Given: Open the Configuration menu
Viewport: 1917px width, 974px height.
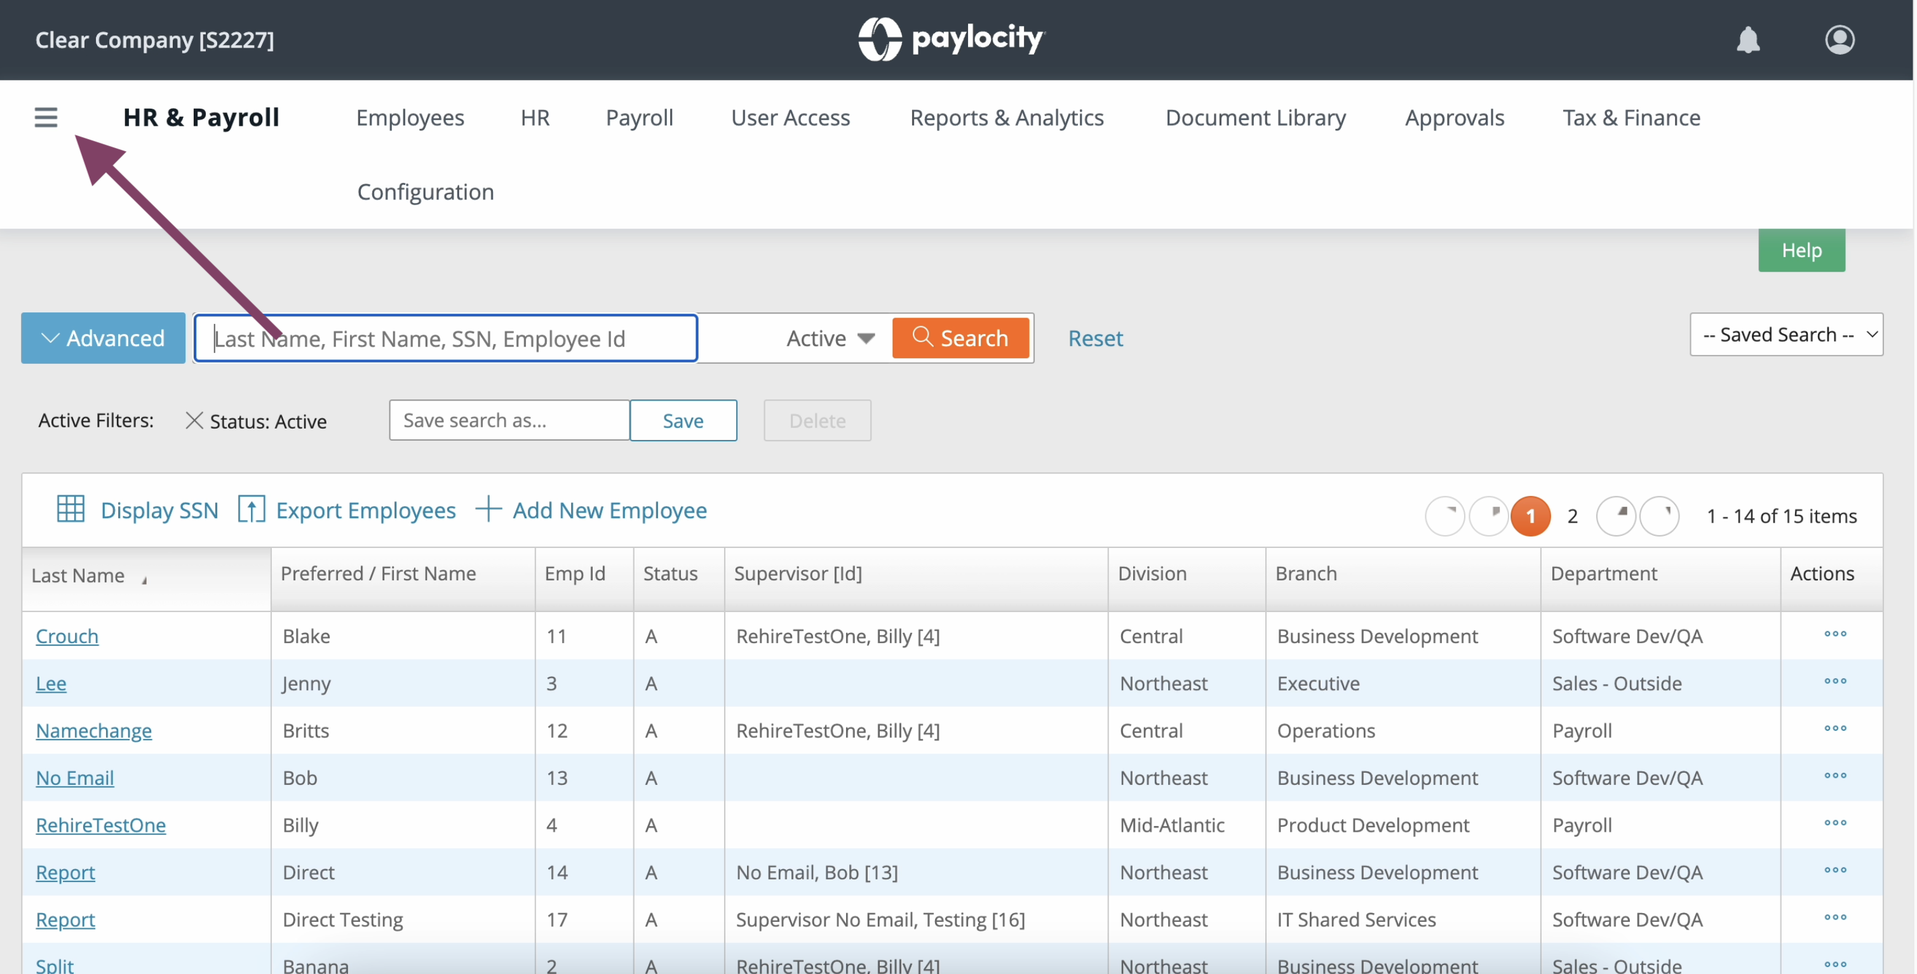Looking at the screenshot, I should click(x=426, y=192).
